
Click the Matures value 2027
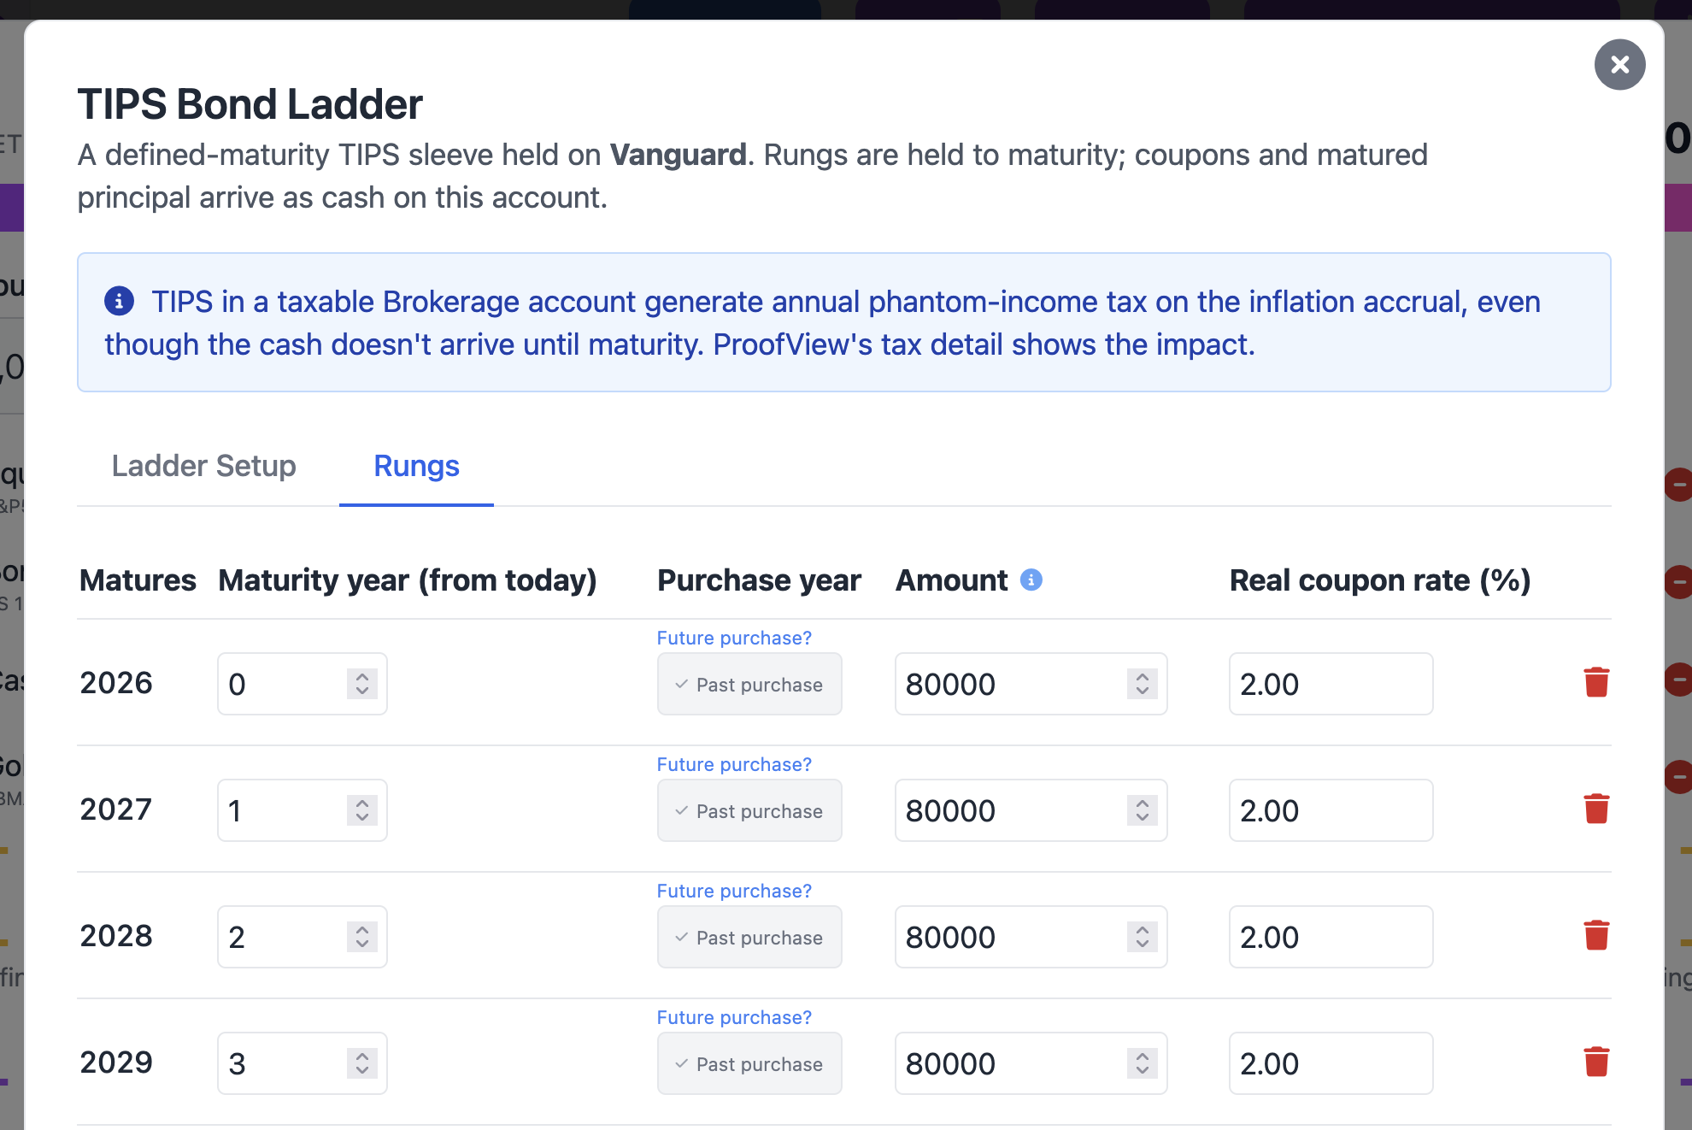(x=115, y=809)
